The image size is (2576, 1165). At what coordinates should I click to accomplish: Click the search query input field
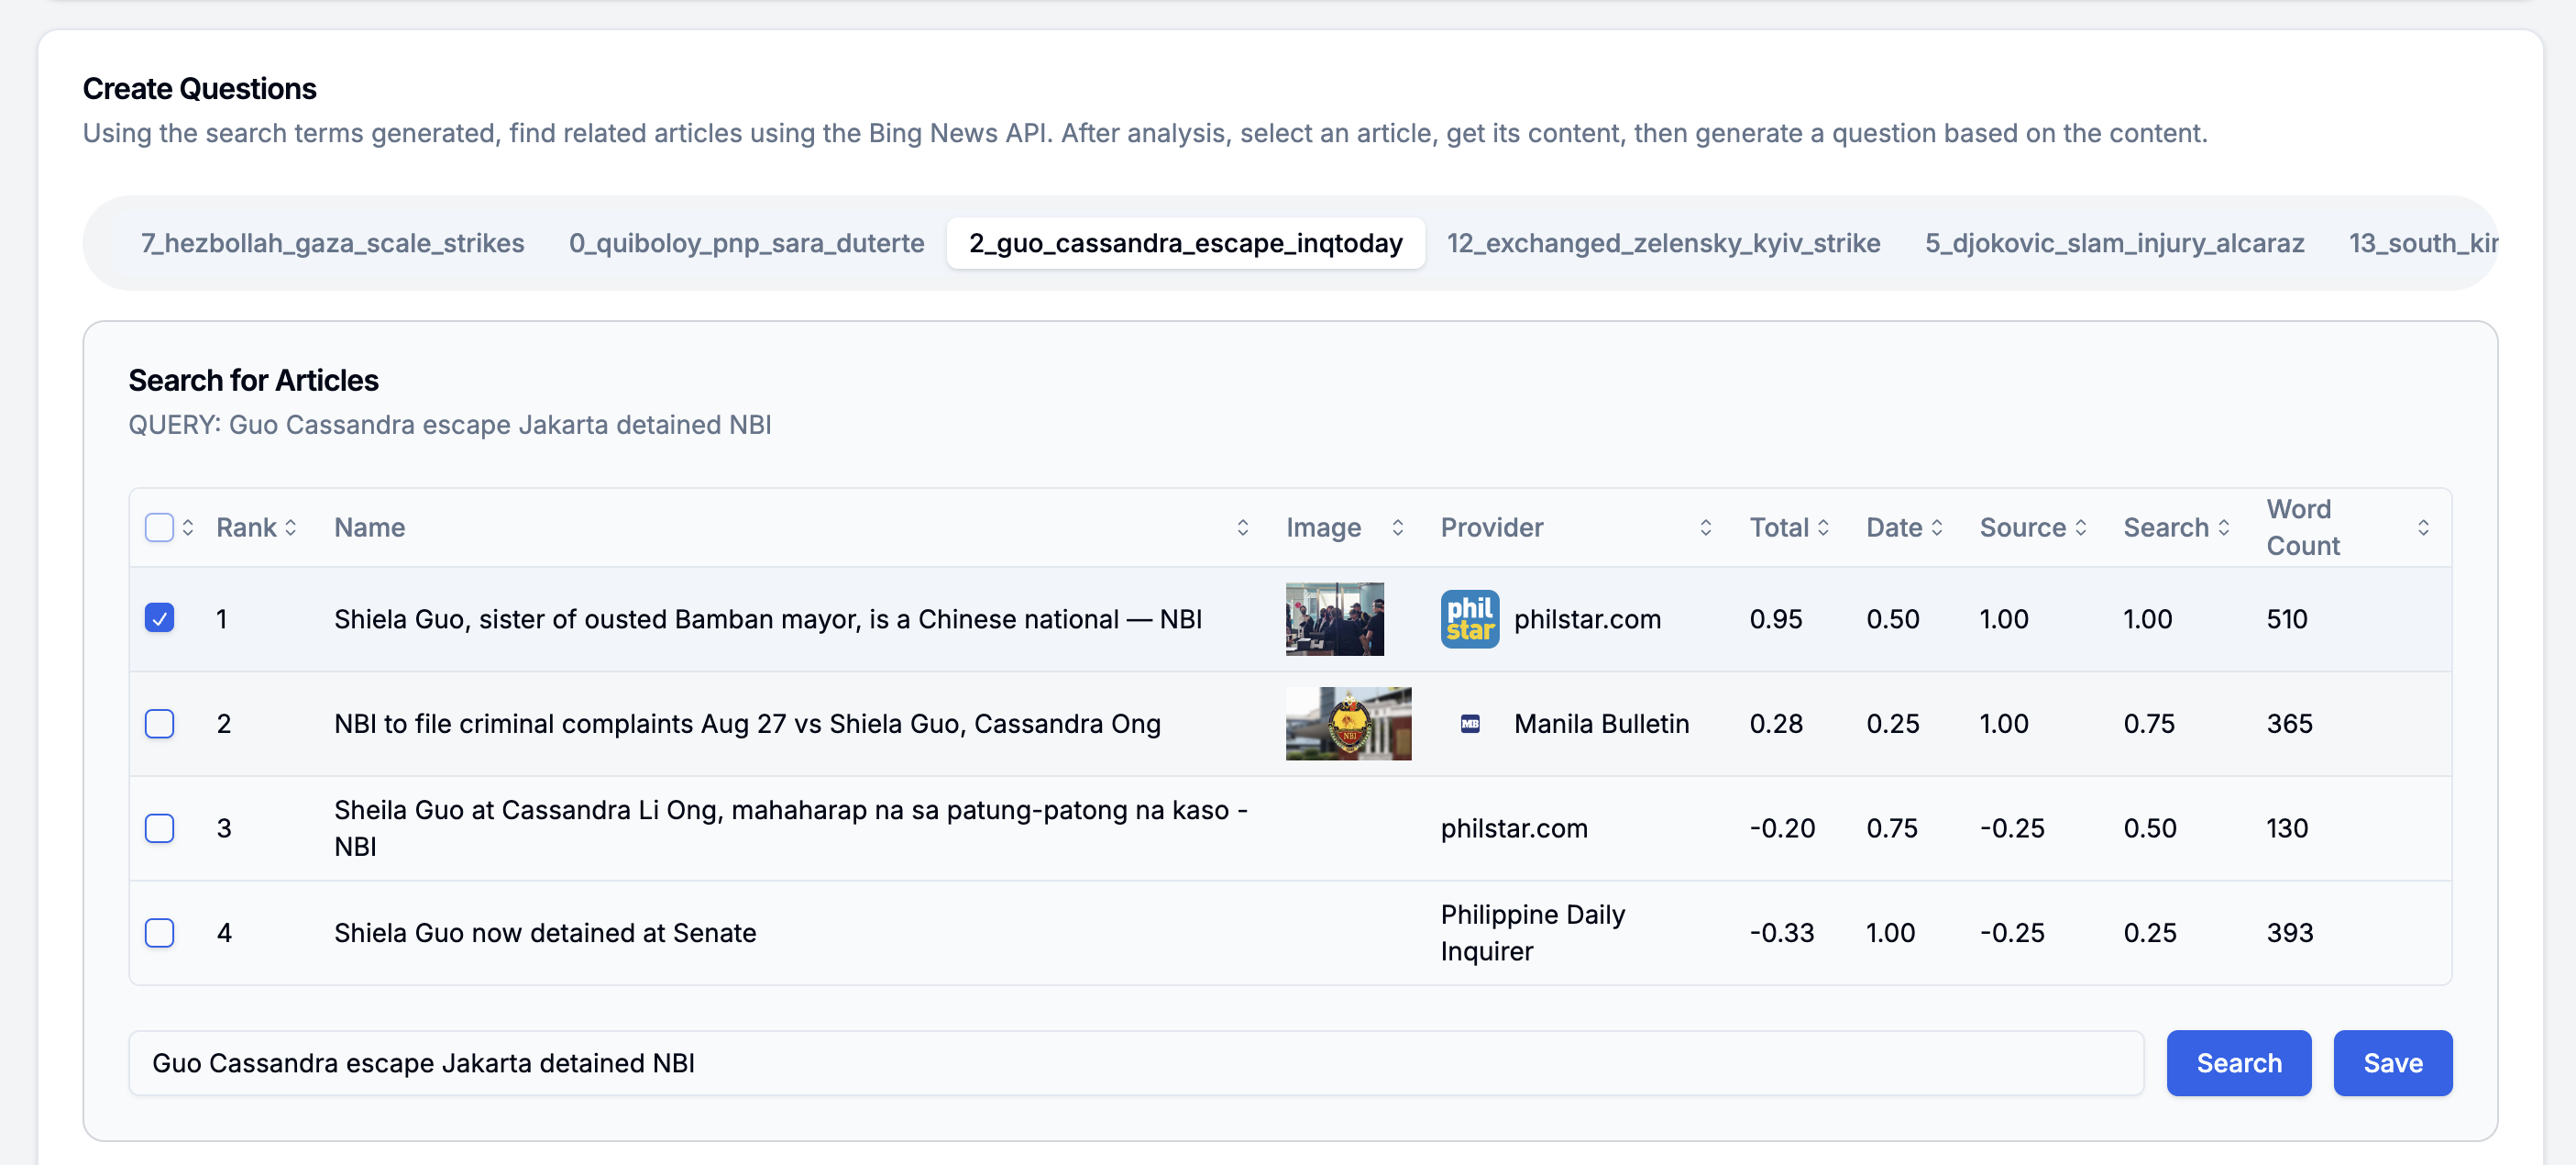point(1136,1063)
